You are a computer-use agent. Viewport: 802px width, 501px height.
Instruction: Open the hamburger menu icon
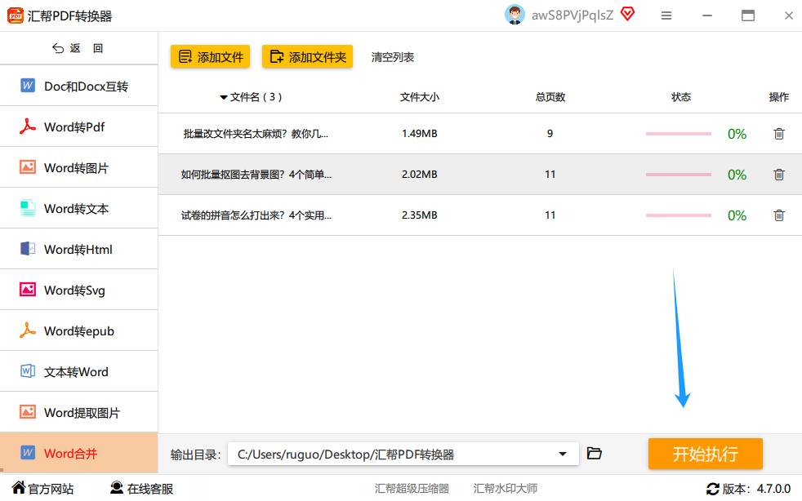(x=666, y=16)
